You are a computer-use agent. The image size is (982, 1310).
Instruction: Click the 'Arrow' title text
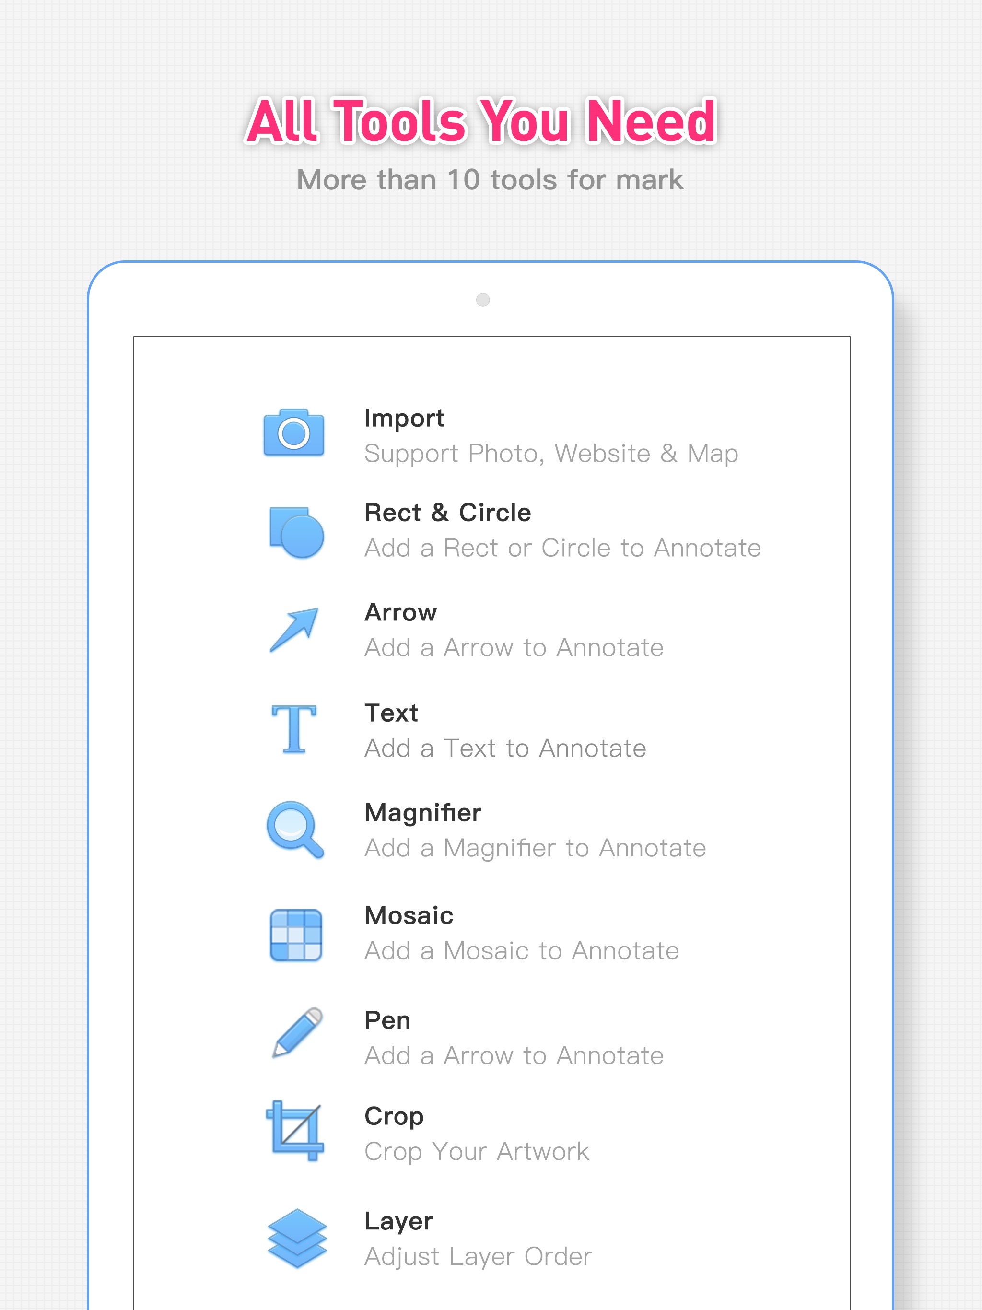click(x=401, y=612)
